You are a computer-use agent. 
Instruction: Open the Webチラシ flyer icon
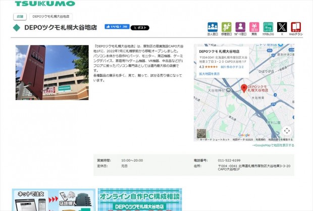[x=296, y=29]
